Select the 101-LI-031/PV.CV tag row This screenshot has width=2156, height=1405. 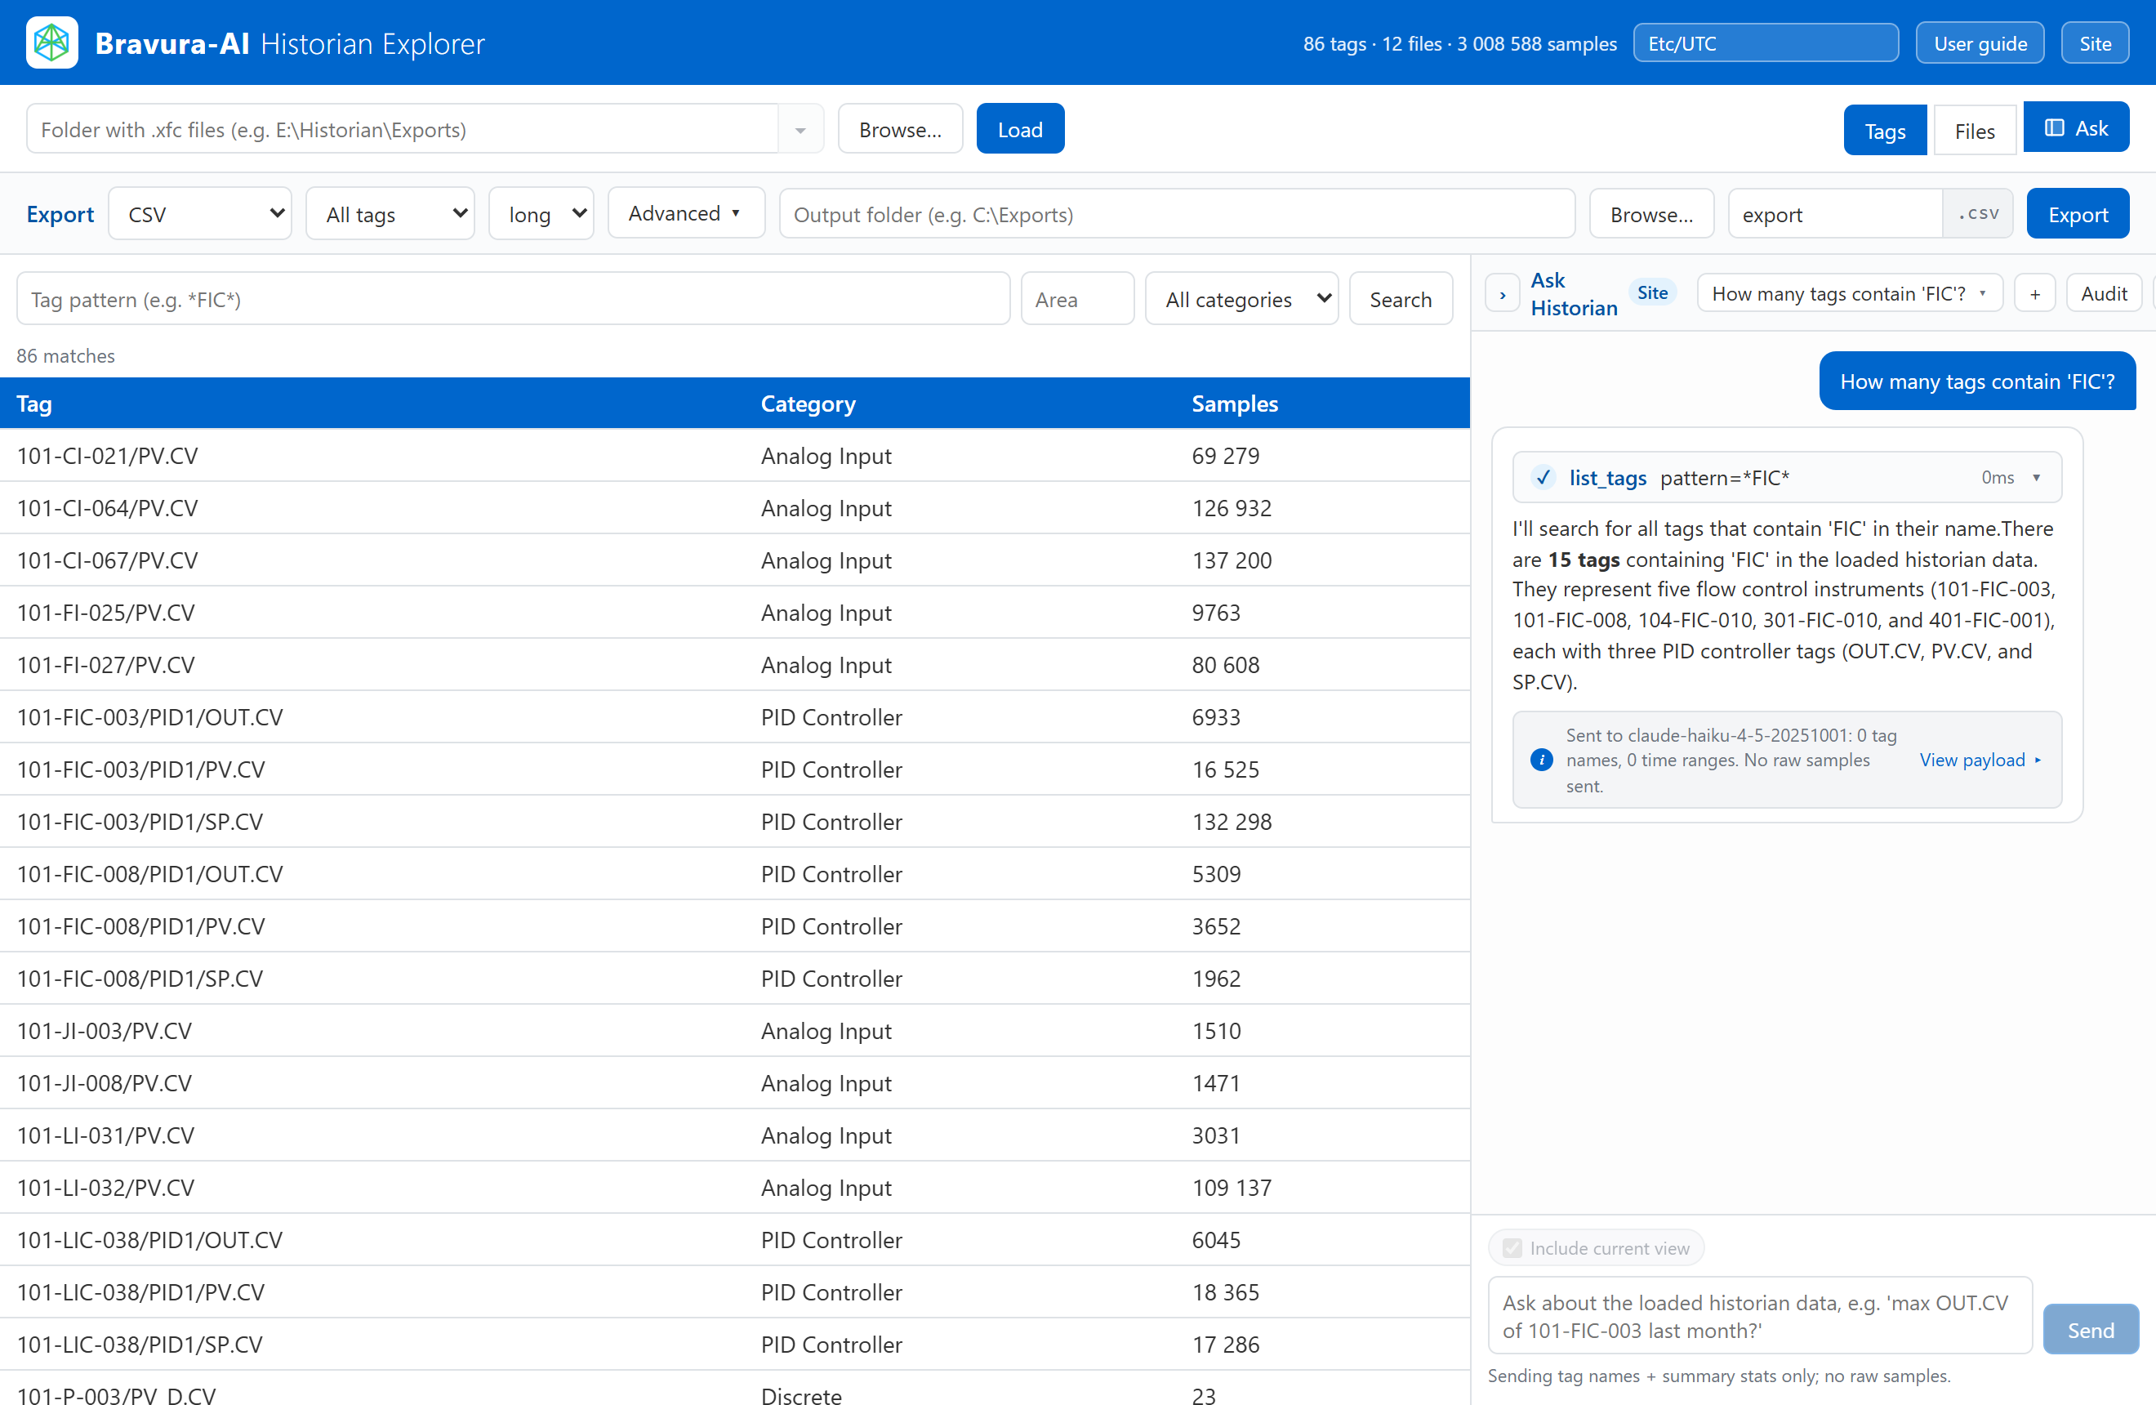[733, 1134]
